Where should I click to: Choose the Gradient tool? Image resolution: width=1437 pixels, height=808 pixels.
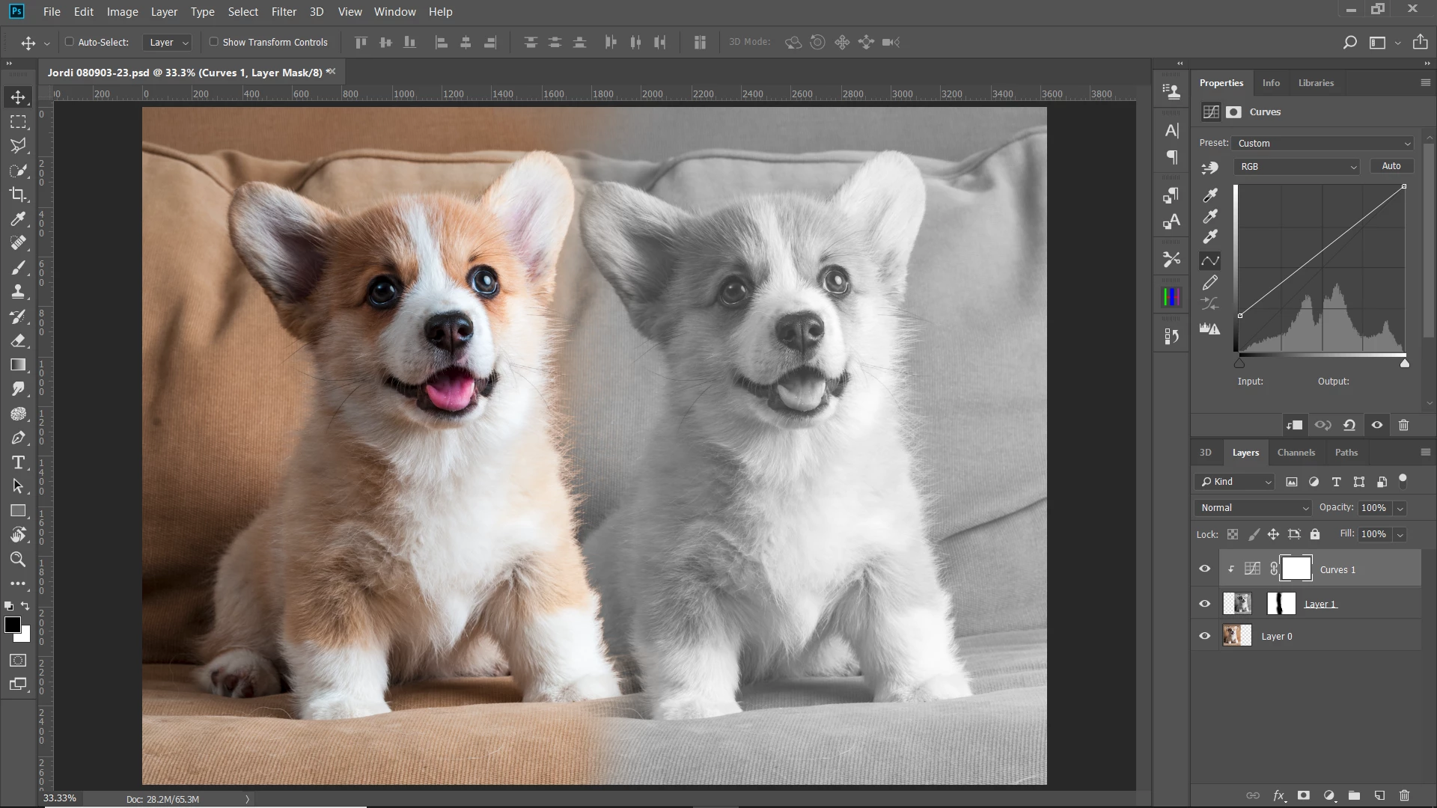(18, 365)
